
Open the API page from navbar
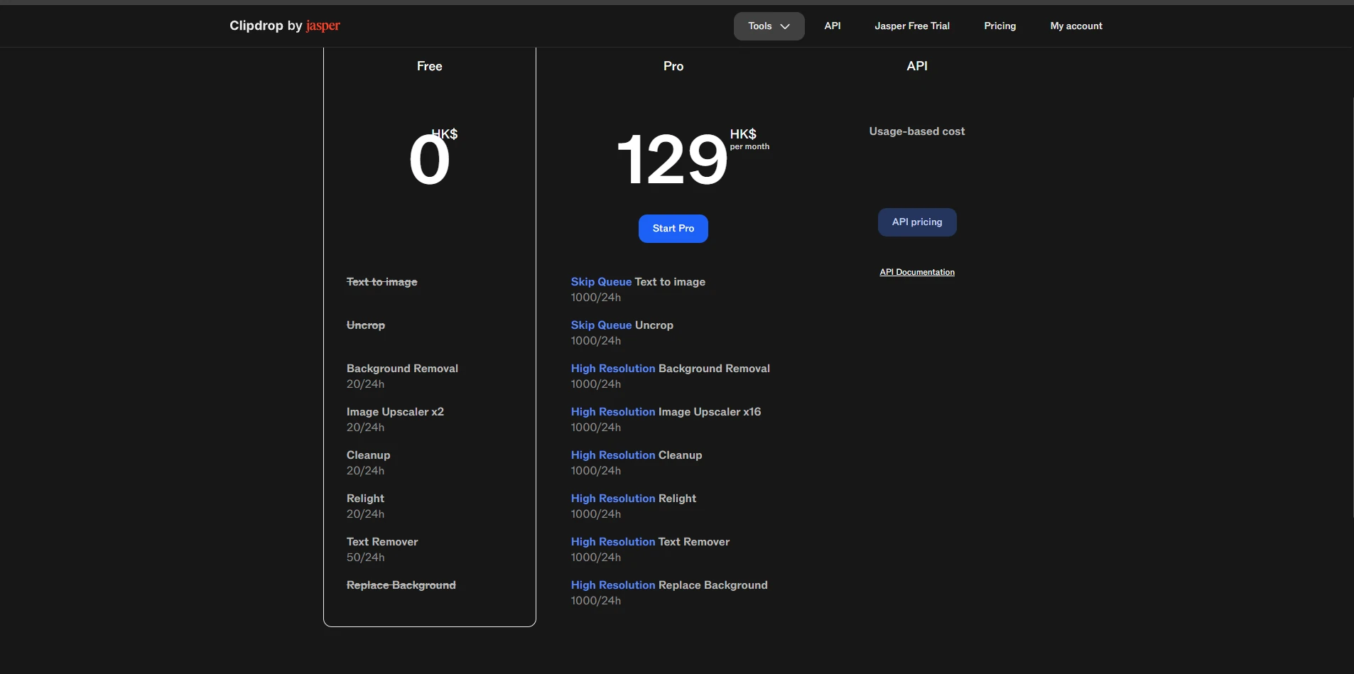tap(833, 26)
